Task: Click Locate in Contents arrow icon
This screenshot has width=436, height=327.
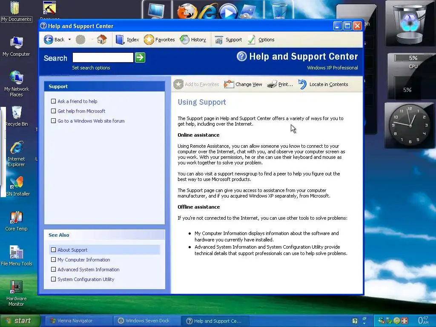Action: pos(303,84)
